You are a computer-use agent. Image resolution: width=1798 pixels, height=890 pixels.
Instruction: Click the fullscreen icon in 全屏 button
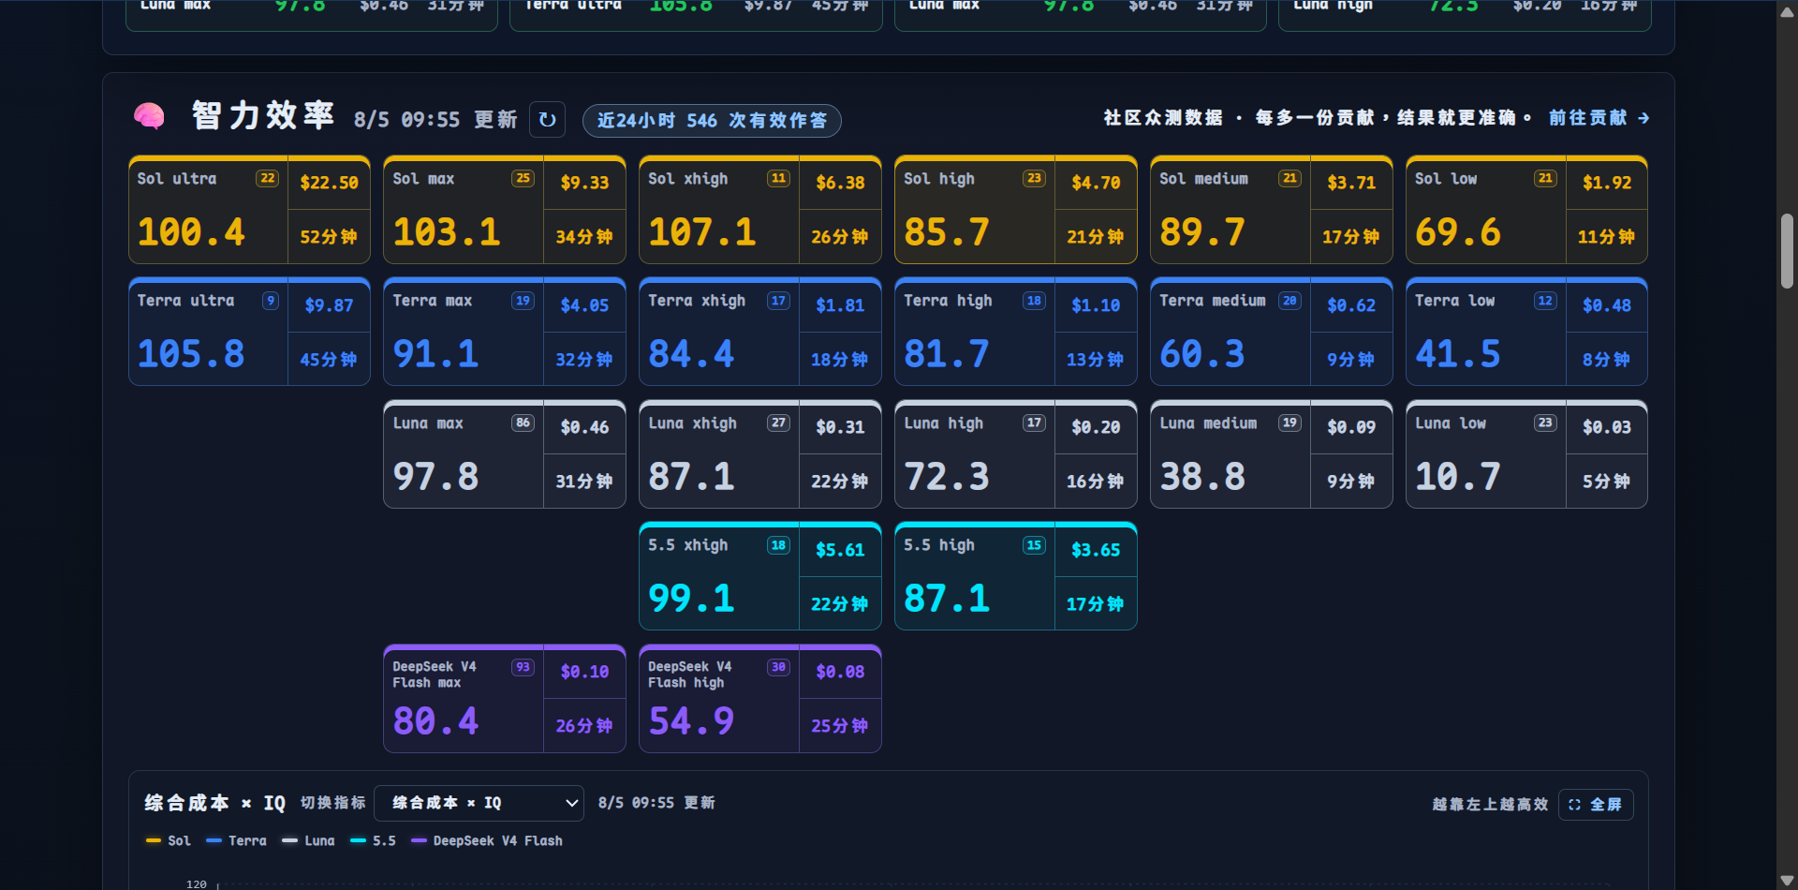coord(1574,805)
